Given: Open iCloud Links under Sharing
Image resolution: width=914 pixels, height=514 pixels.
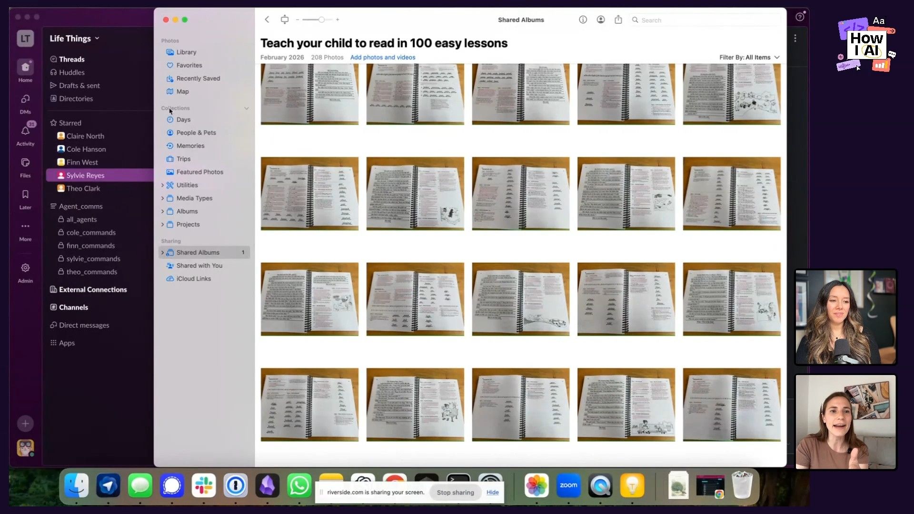Looking at the screenshot, I should coord(193,278).
